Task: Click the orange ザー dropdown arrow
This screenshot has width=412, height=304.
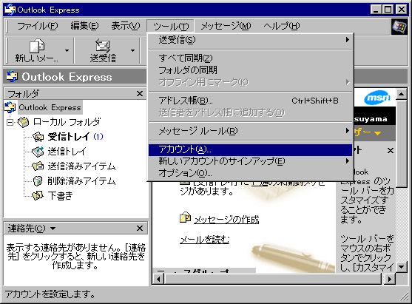Action: tap(377, 133)
